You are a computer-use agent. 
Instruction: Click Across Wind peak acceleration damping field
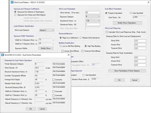[x=140, y=61]
